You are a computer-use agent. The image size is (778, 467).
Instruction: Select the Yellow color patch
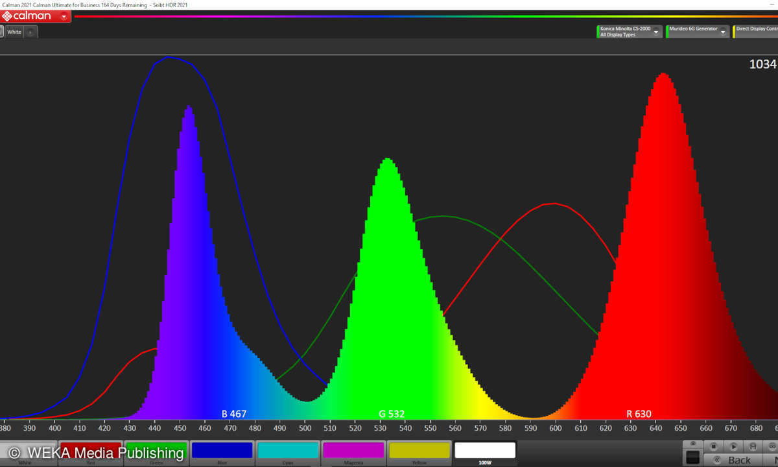pyautogui.click(x=419, y=452)
